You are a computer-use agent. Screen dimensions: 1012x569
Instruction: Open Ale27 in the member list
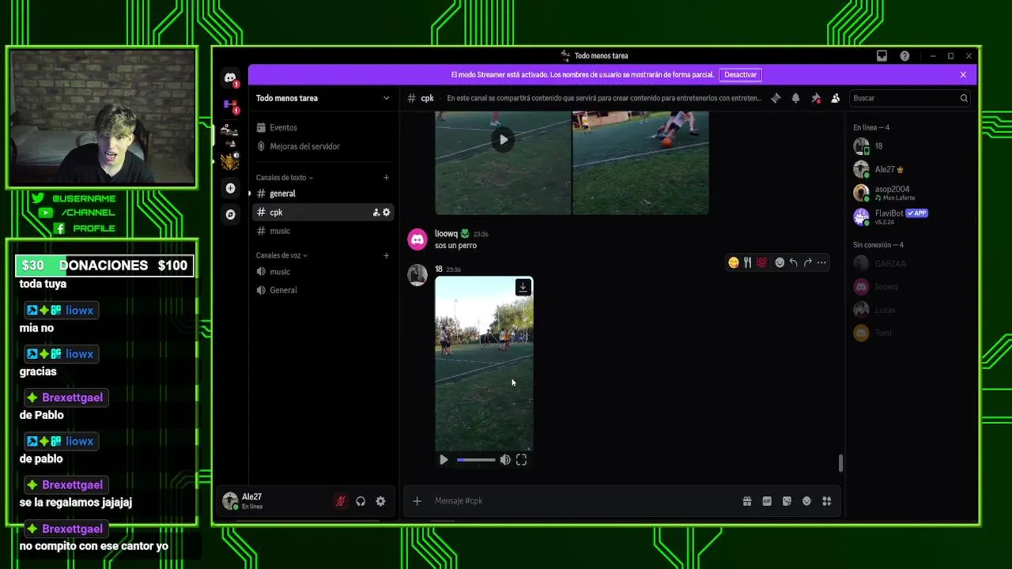click(909, 169)
